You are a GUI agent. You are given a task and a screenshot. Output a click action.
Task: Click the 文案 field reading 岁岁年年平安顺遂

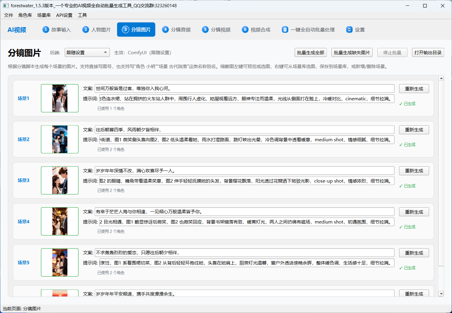(x=244, y=293)
